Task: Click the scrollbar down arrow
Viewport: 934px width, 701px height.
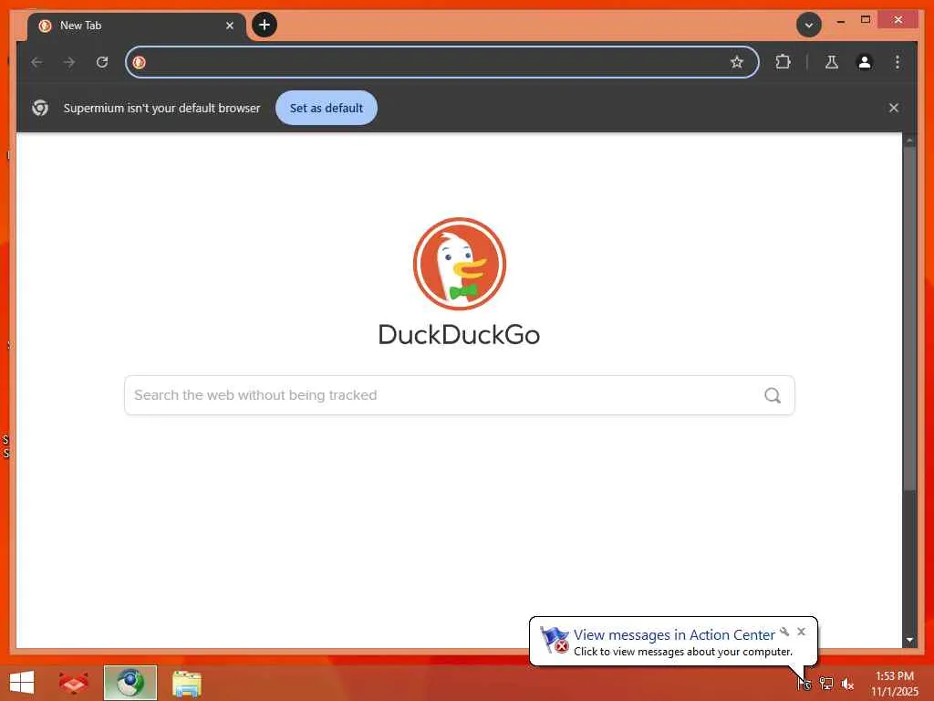Action: pos(909,640)
